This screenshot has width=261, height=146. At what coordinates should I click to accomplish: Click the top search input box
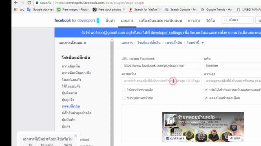tap(237, 20)
